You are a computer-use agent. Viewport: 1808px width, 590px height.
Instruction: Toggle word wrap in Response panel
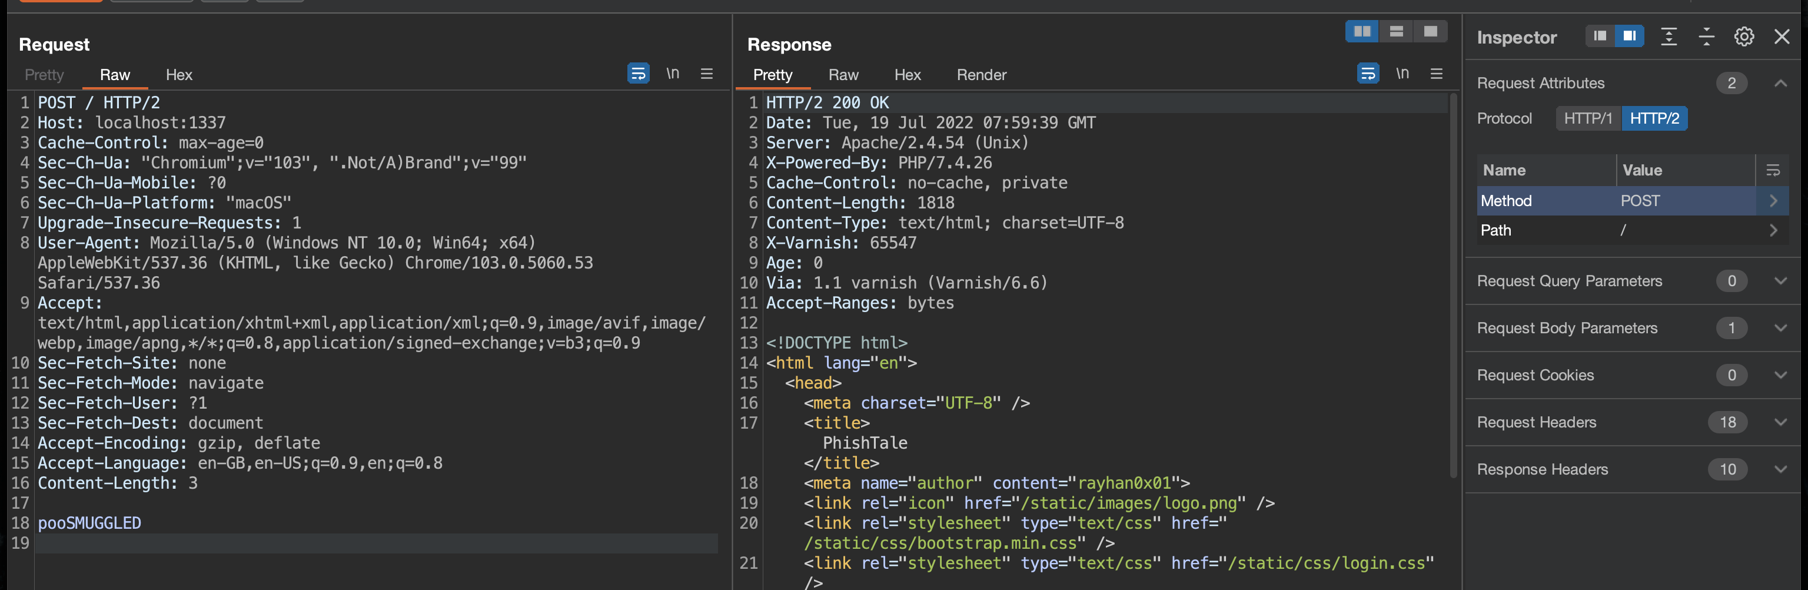(1367, 74)
